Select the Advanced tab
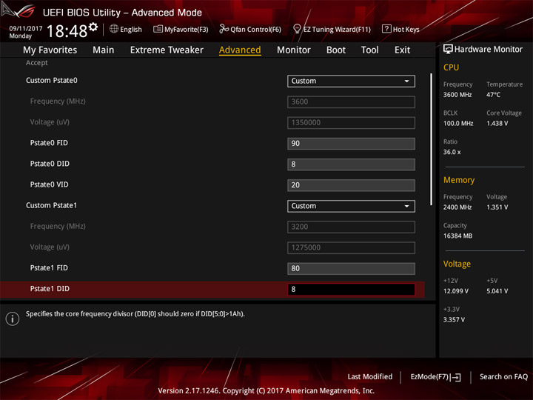This screenshot has height=400, width=533. (x=240, y=50)
